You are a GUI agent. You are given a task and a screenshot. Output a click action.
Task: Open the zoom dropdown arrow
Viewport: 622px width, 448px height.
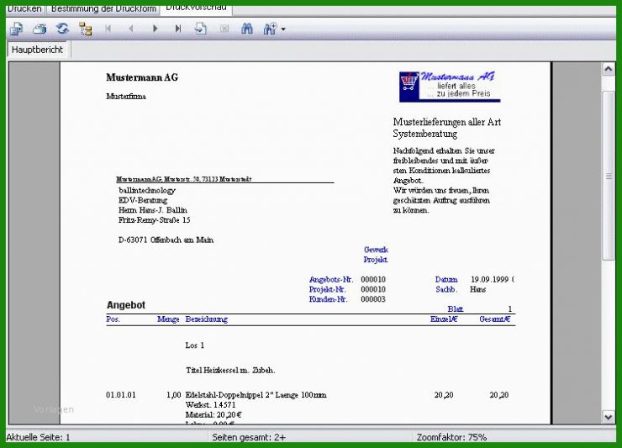283,29
